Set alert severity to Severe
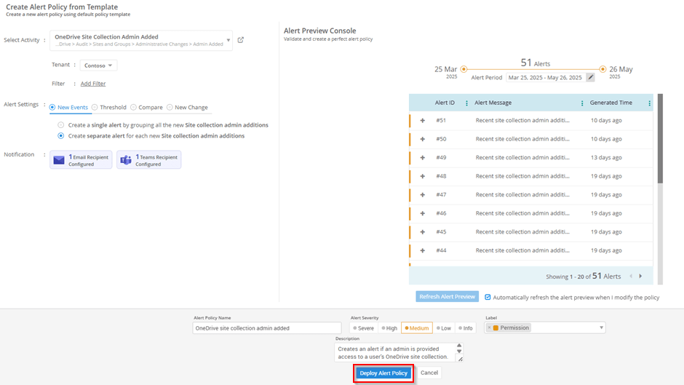 click(363, 328)
